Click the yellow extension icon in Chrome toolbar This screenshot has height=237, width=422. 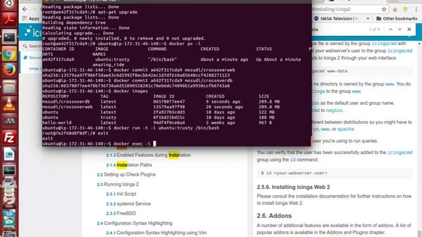(405, 9)
